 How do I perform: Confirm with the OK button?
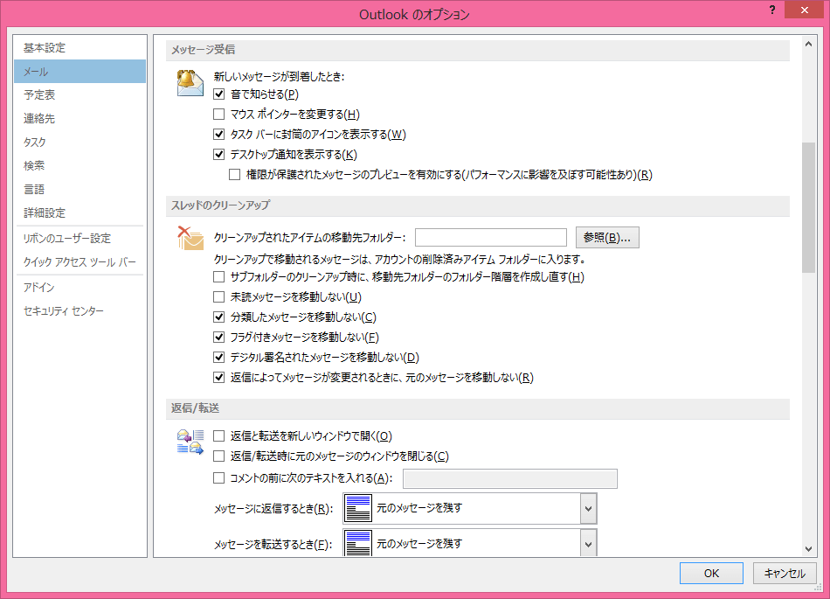point(711,573)
